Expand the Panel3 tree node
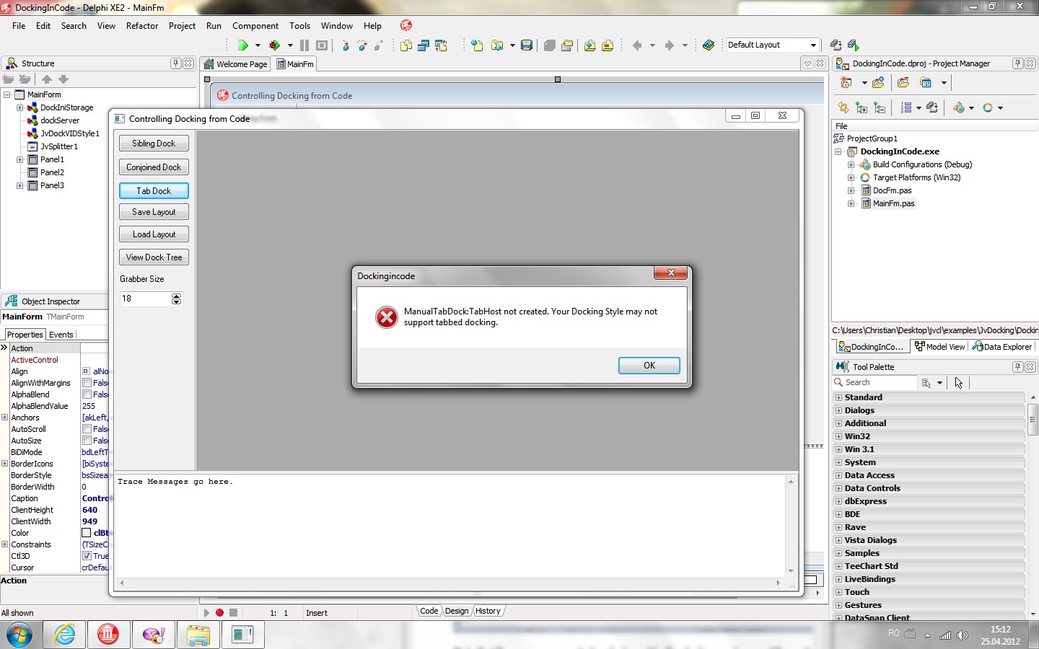 tap(20, 185)
